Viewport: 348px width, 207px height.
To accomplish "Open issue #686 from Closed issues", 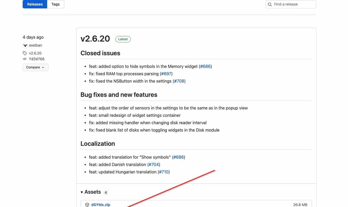I will coord(205,66).
